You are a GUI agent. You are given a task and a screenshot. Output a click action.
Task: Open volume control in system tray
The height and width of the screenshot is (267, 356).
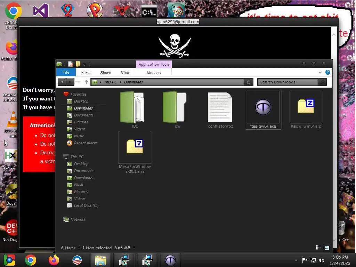coord(322,260)
